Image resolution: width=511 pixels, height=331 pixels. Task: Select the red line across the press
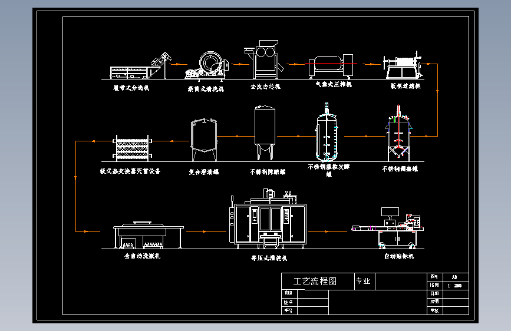pyautogui.click(x=331, y=63)
